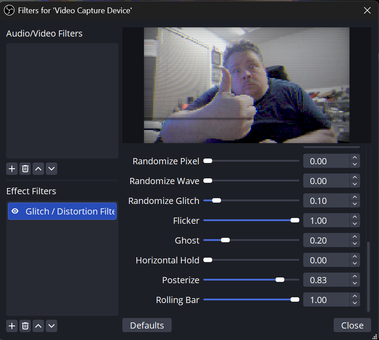This screenshot has height=340, width=379.
Task: Adjust the Randomize Pixel slider
Action: point(251,161)
